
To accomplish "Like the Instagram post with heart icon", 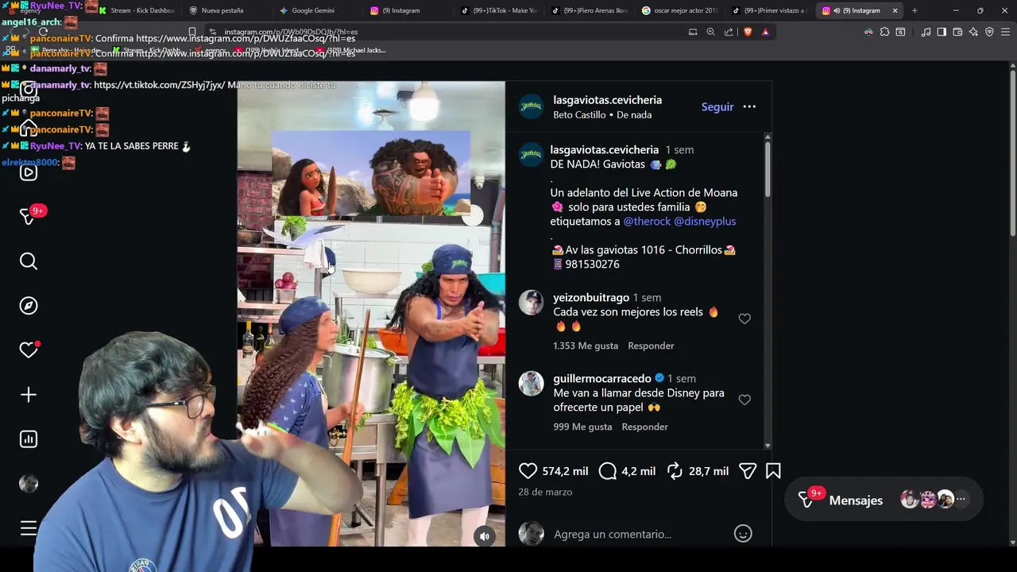I will [528, 471].
